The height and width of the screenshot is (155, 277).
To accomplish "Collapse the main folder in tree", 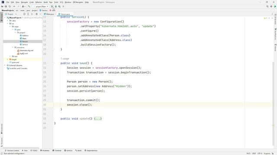I will point(10,27).
